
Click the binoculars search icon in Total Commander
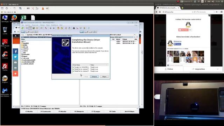click(x=74, y=28)
